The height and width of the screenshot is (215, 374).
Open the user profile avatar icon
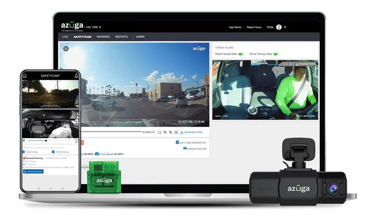(x=279, y=27)
